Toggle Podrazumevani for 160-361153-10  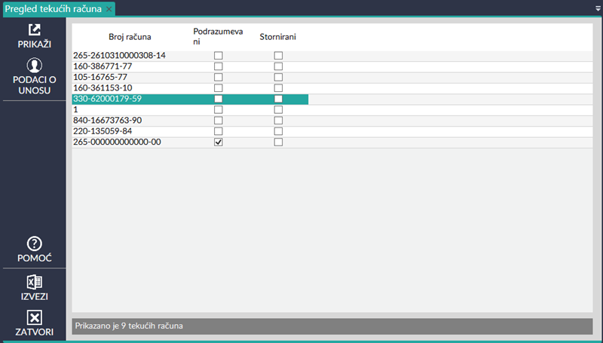click(x=219, y=88)
